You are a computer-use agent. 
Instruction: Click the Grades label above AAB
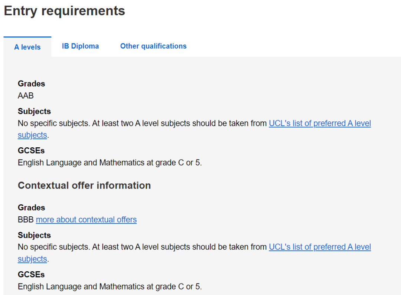[x=31, y=84]
